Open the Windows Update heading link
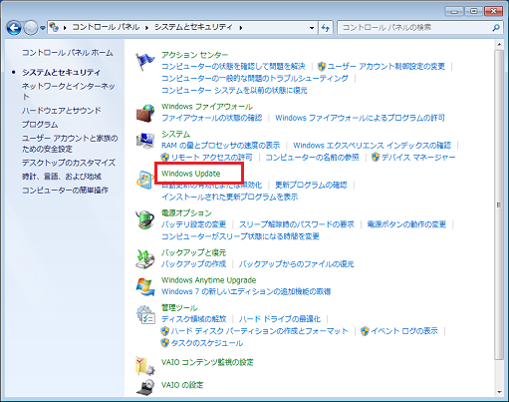Viewport: 509px width, 402px height. click(x=191, y=174)
